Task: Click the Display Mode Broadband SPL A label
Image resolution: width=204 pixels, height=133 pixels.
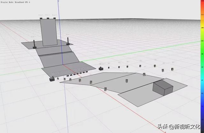Action: 15,2
